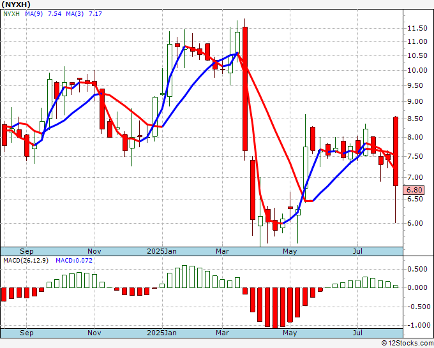Click Jul on the price chart time axis

[357, 251]
